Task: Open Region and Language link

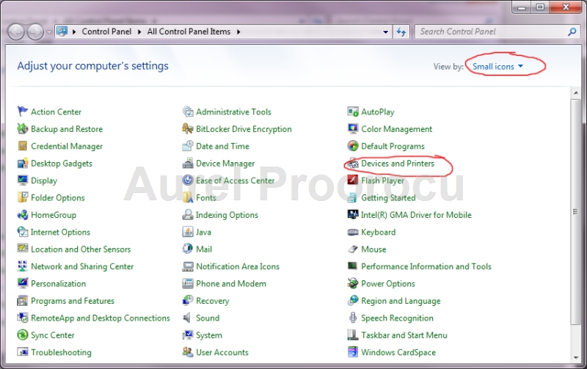Action: click(401, 301)
